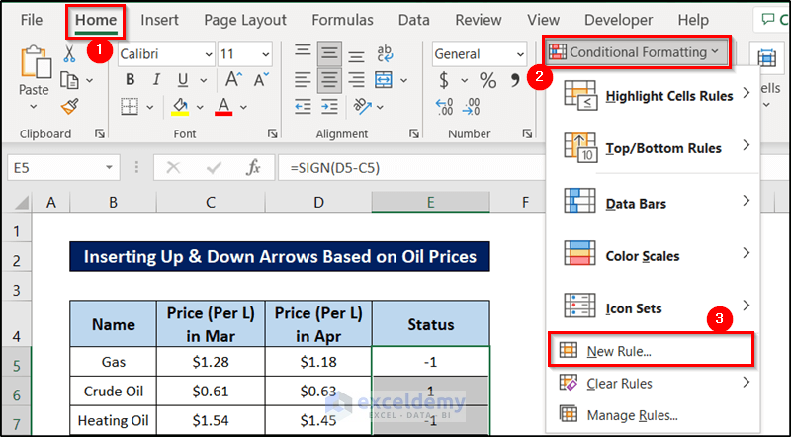Click the Cut scissors icon

click(x=69, y=53)
